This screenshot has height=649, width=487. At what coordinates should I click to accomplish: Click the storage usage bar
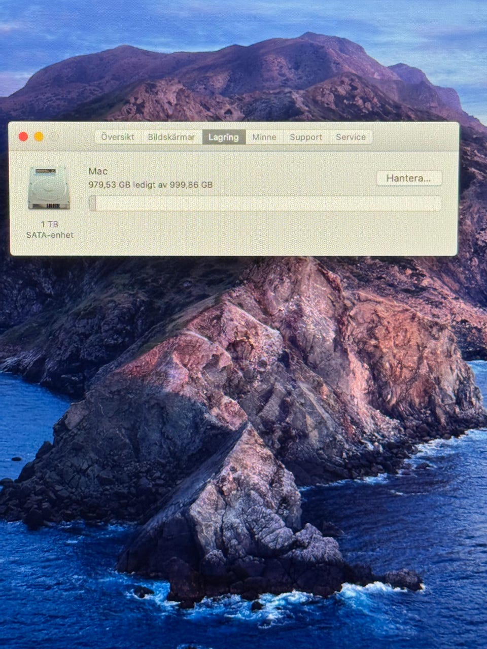pos(265,204)
